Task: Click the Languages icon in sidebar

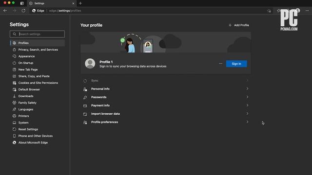Action: (x=14, y=109)
